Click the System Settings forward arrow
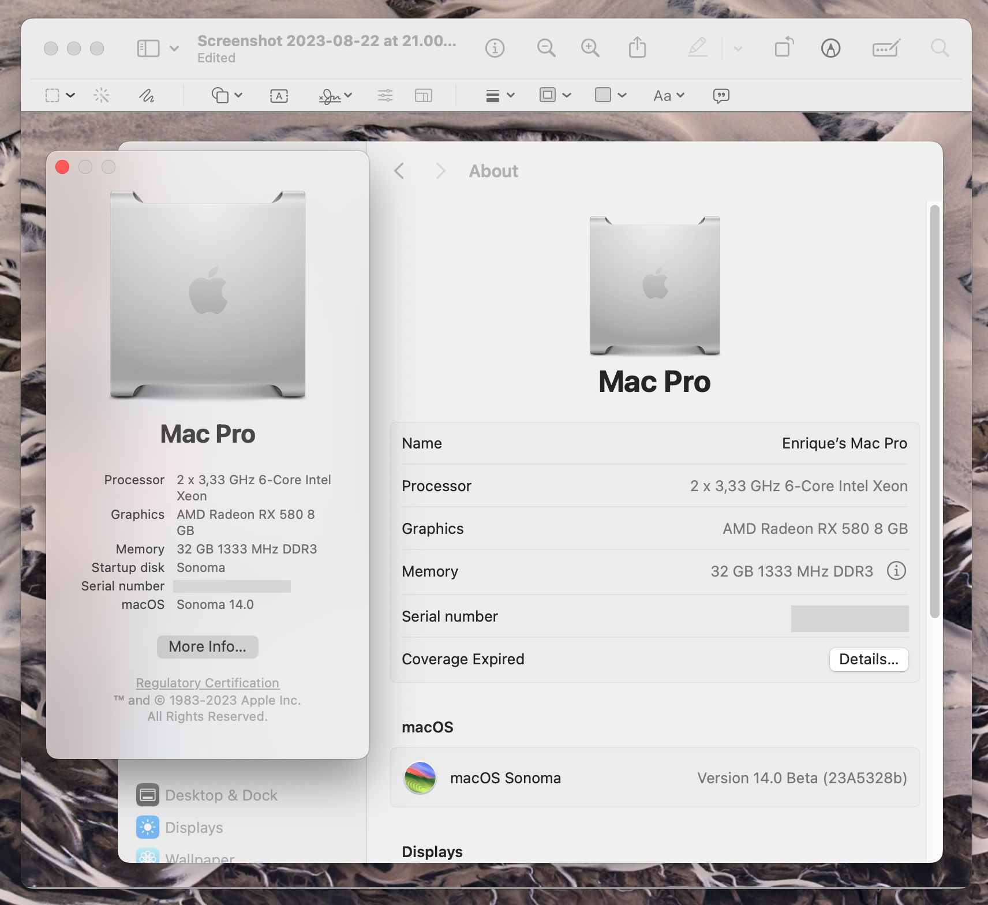This screenshot has width=988, height=905. tap(441, 171)
